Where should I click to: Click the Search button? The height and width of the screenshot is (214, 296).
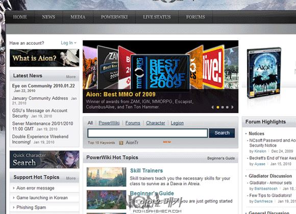[x=222, y=133]
